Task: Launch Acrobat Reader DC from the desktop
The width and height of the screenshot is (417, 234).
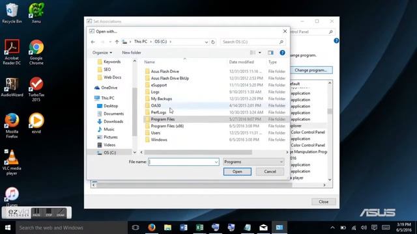Action: [12, 52]
